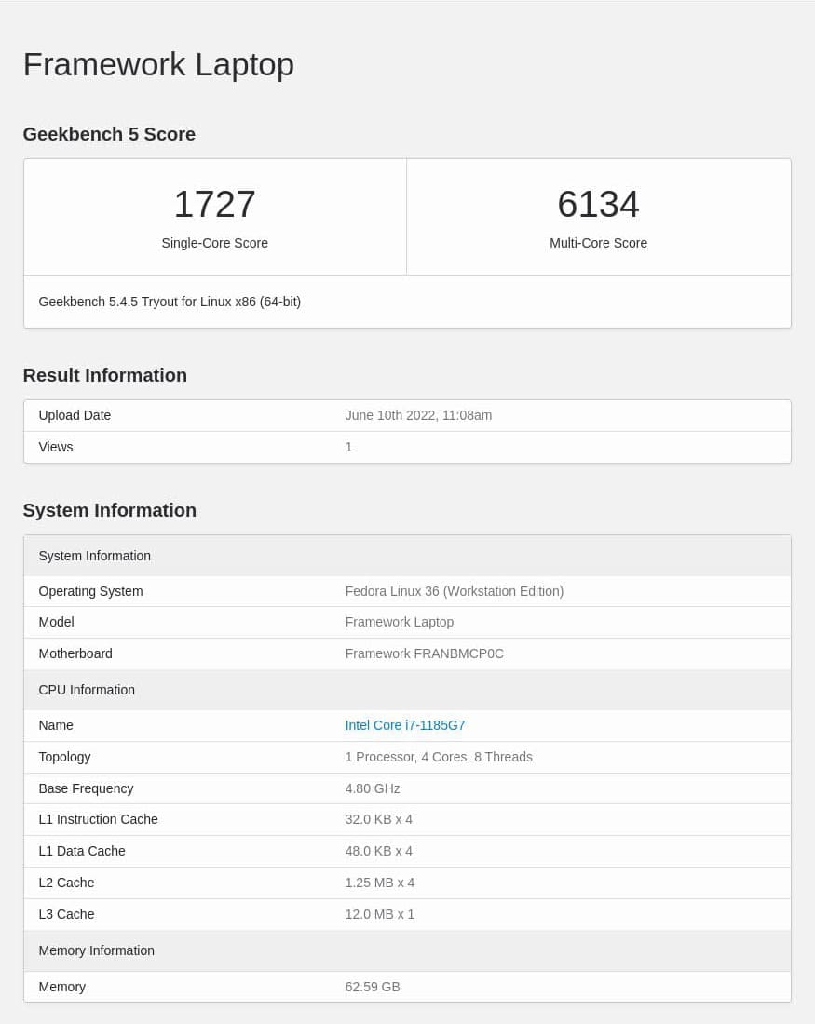This screenshot has height=1024, width=815.
Task: Click the System Information section heading
Action: pyautogui.click(x=109, y=510)
